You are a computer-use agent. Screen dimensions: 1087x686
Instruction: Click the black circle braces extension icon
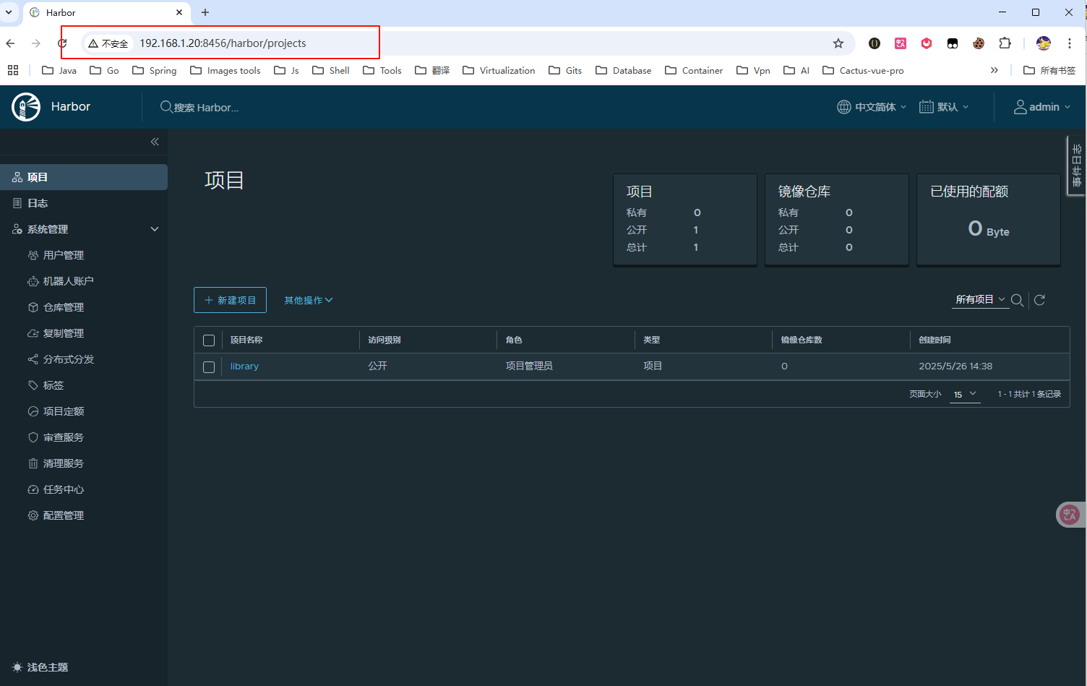tap(875, 43)
